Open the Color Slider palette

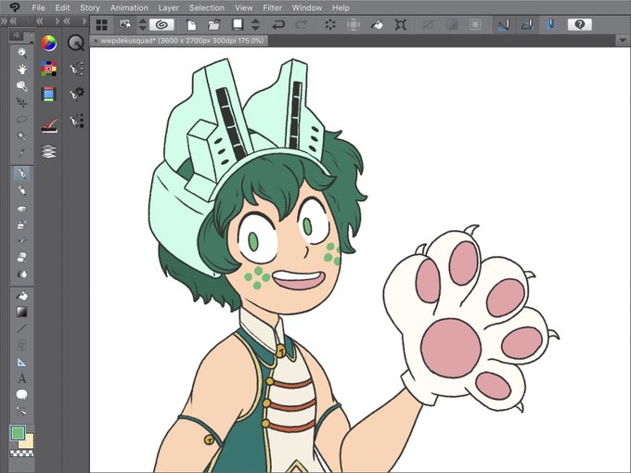click(48, 94)
